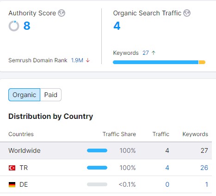Click globe icon beside Organic Search Traffic
This screenshot has width=216, height=196.
[187, 13]
